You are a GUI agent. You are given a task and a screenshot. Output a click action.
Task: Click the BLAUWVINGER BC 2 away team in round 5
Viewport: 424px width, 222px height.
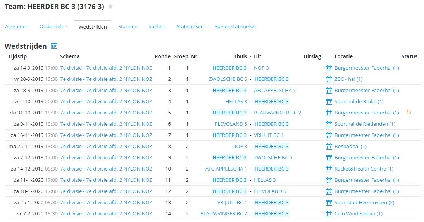[277, 113]
